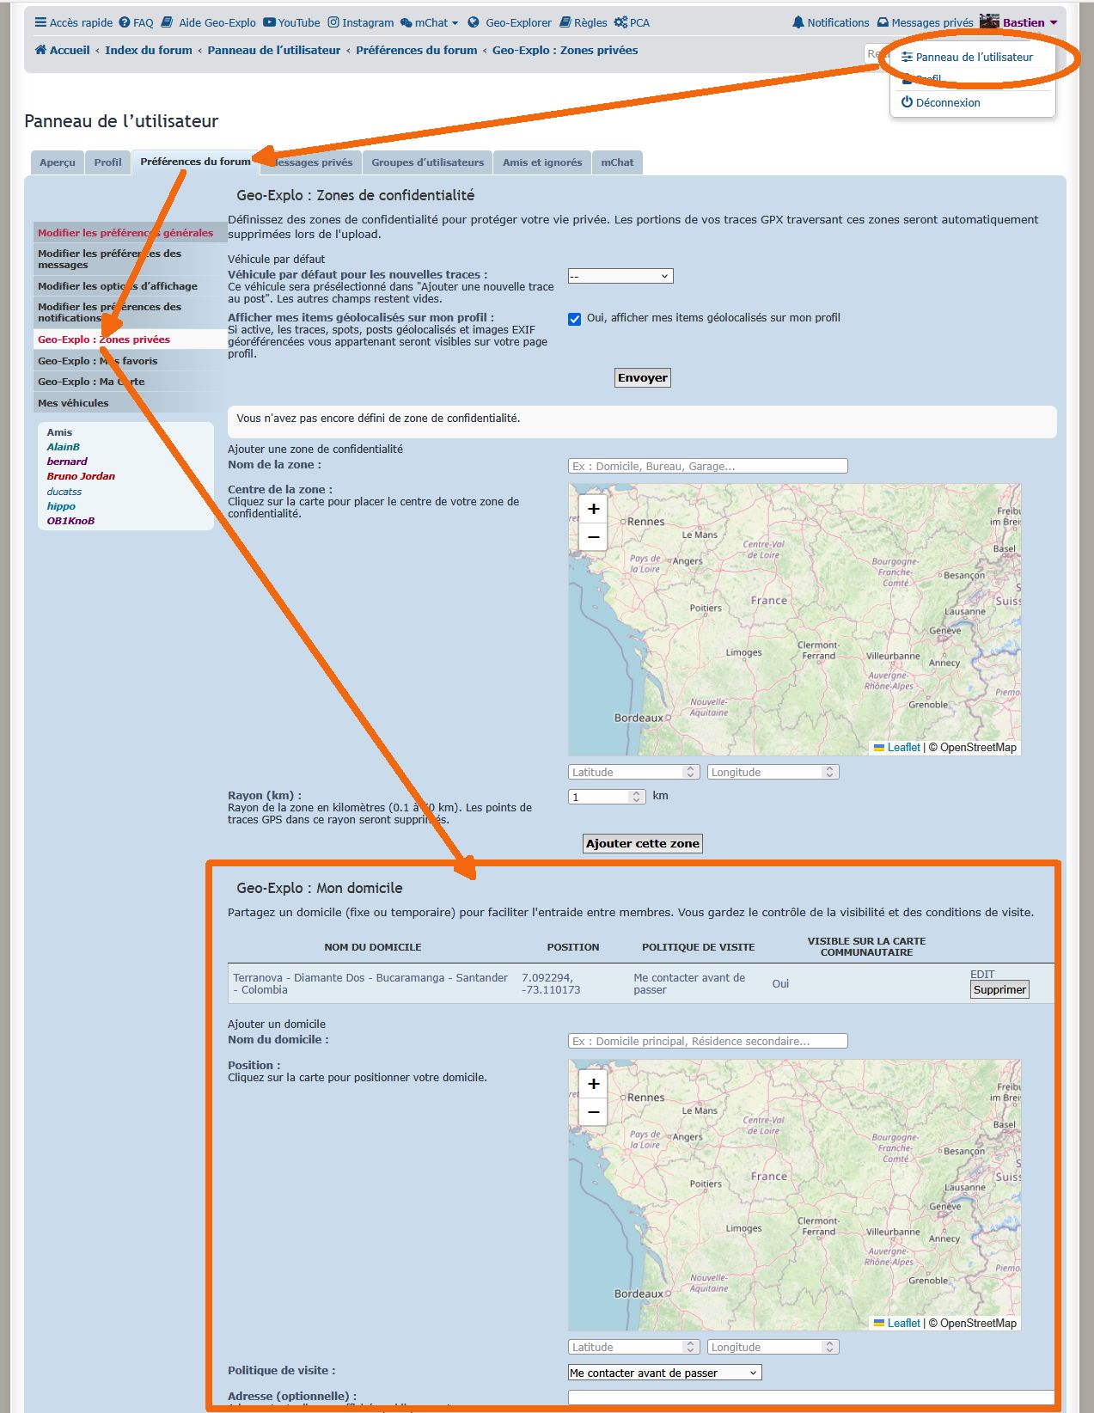Zoom out on the domicile map
The width and height of the screenshot is (1094, 1413).
click(593, 1112)
